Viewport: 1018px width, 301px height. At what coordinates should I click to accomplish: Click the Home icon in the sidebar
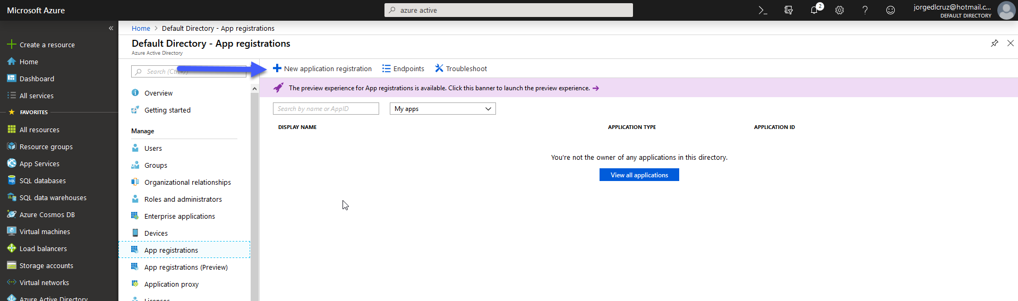(12, 62)
